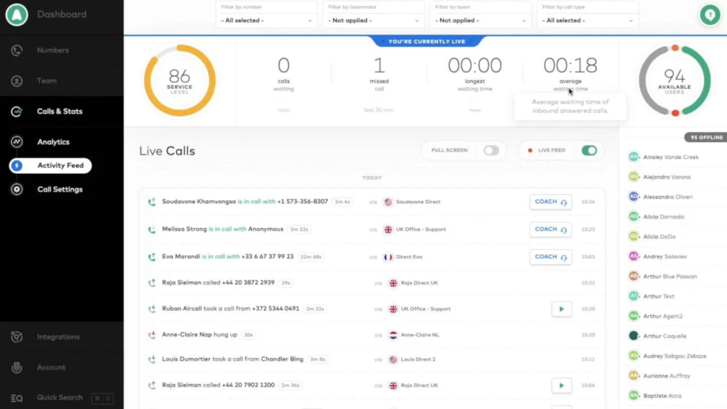The height and width of the screenshot is (409, 727).
Task: Expand the Filter by teammate dropdown
Action: [x=373, y=21]
